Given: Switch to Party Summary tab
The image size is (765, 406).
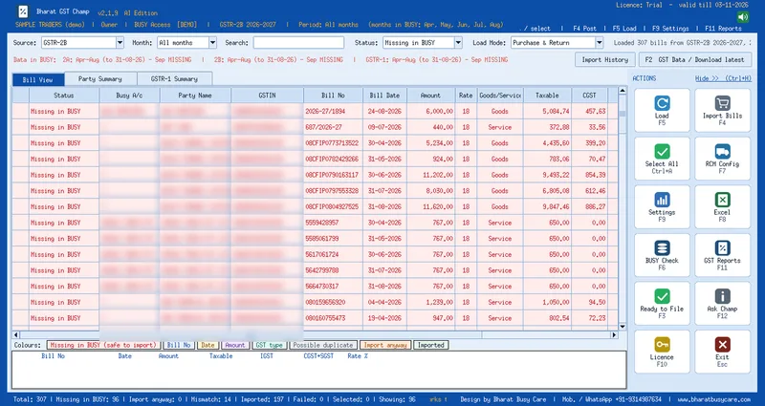Looking at the screenshot, I should (100, 79).
